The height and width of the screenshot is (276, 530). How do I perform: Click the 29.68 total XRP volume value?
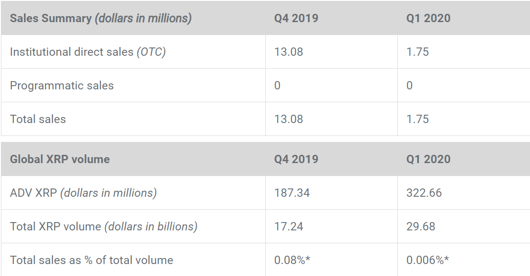(x=421, y=227)
